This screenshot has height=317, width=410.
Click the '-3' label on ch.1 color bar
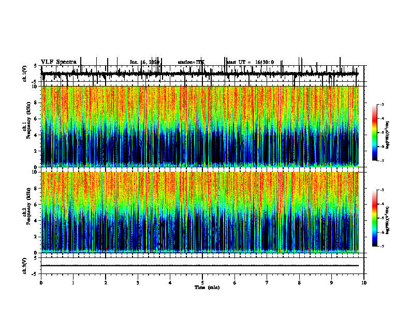(382, 104)
